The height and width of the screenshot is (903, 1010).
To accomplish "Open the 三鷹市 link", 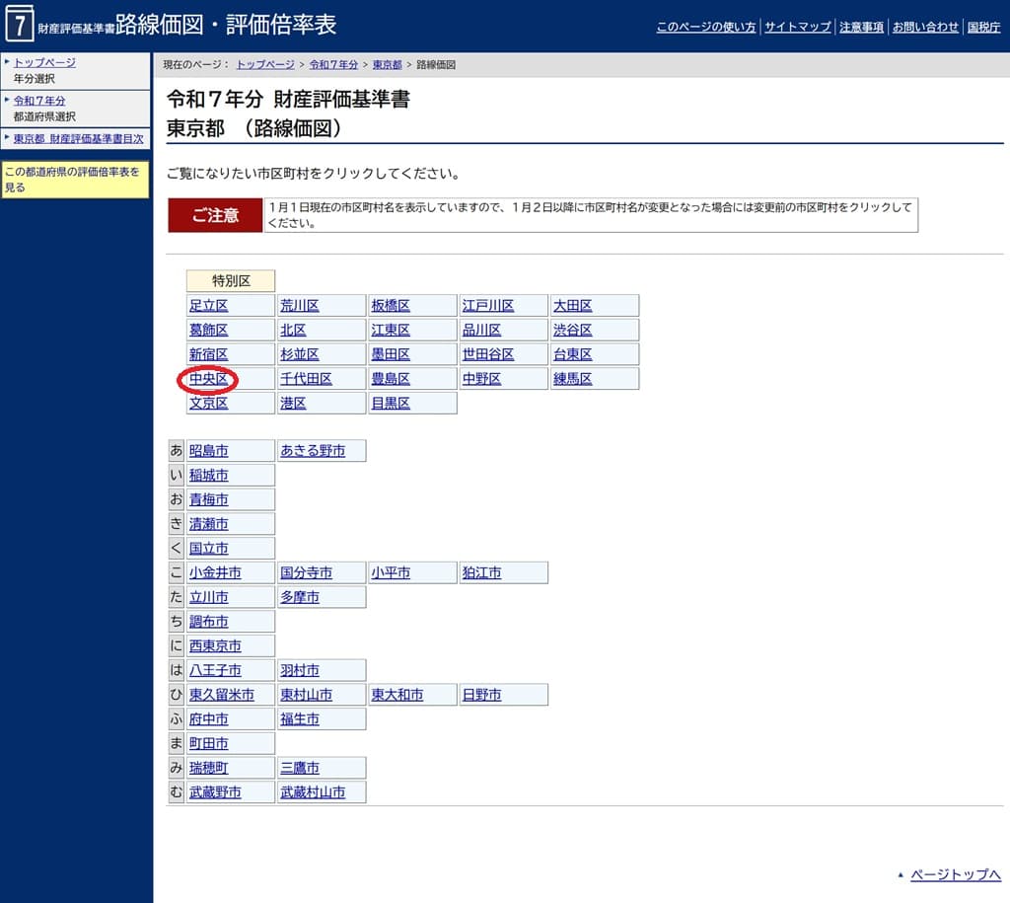I will pyautogui.click(x=300, y=769).
